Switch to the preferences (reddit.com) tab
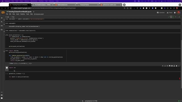Screen dimensions: 182x102 (x=111, y=5)
